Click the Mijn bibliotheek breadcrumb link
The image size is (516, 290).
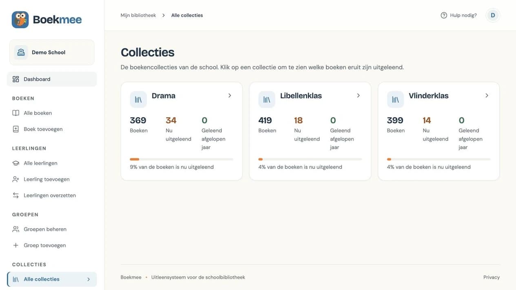pyautogui.click(x=138, y=15)
